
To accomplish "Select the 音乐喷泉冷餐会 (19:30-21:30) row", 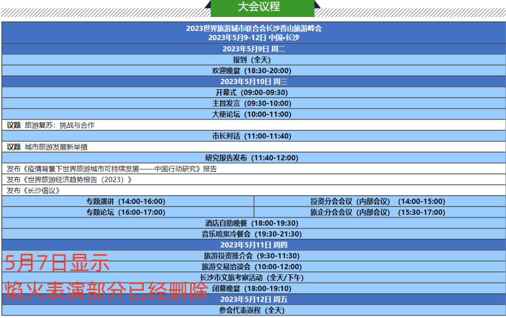I will [x=252, y=234].
